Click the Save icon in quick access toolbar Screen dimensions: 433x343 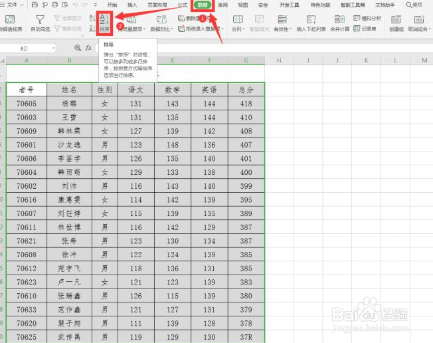coord(35,5)
